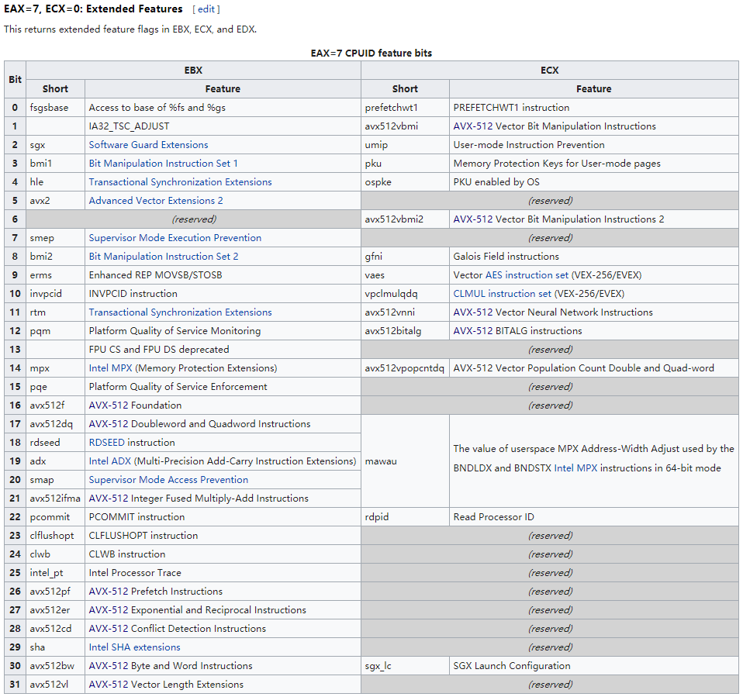Open the CLMUL instruction set link
Image resolution: width=750 pixels, height=697 pixels.
pyautogui.click(x=503, y=294)
